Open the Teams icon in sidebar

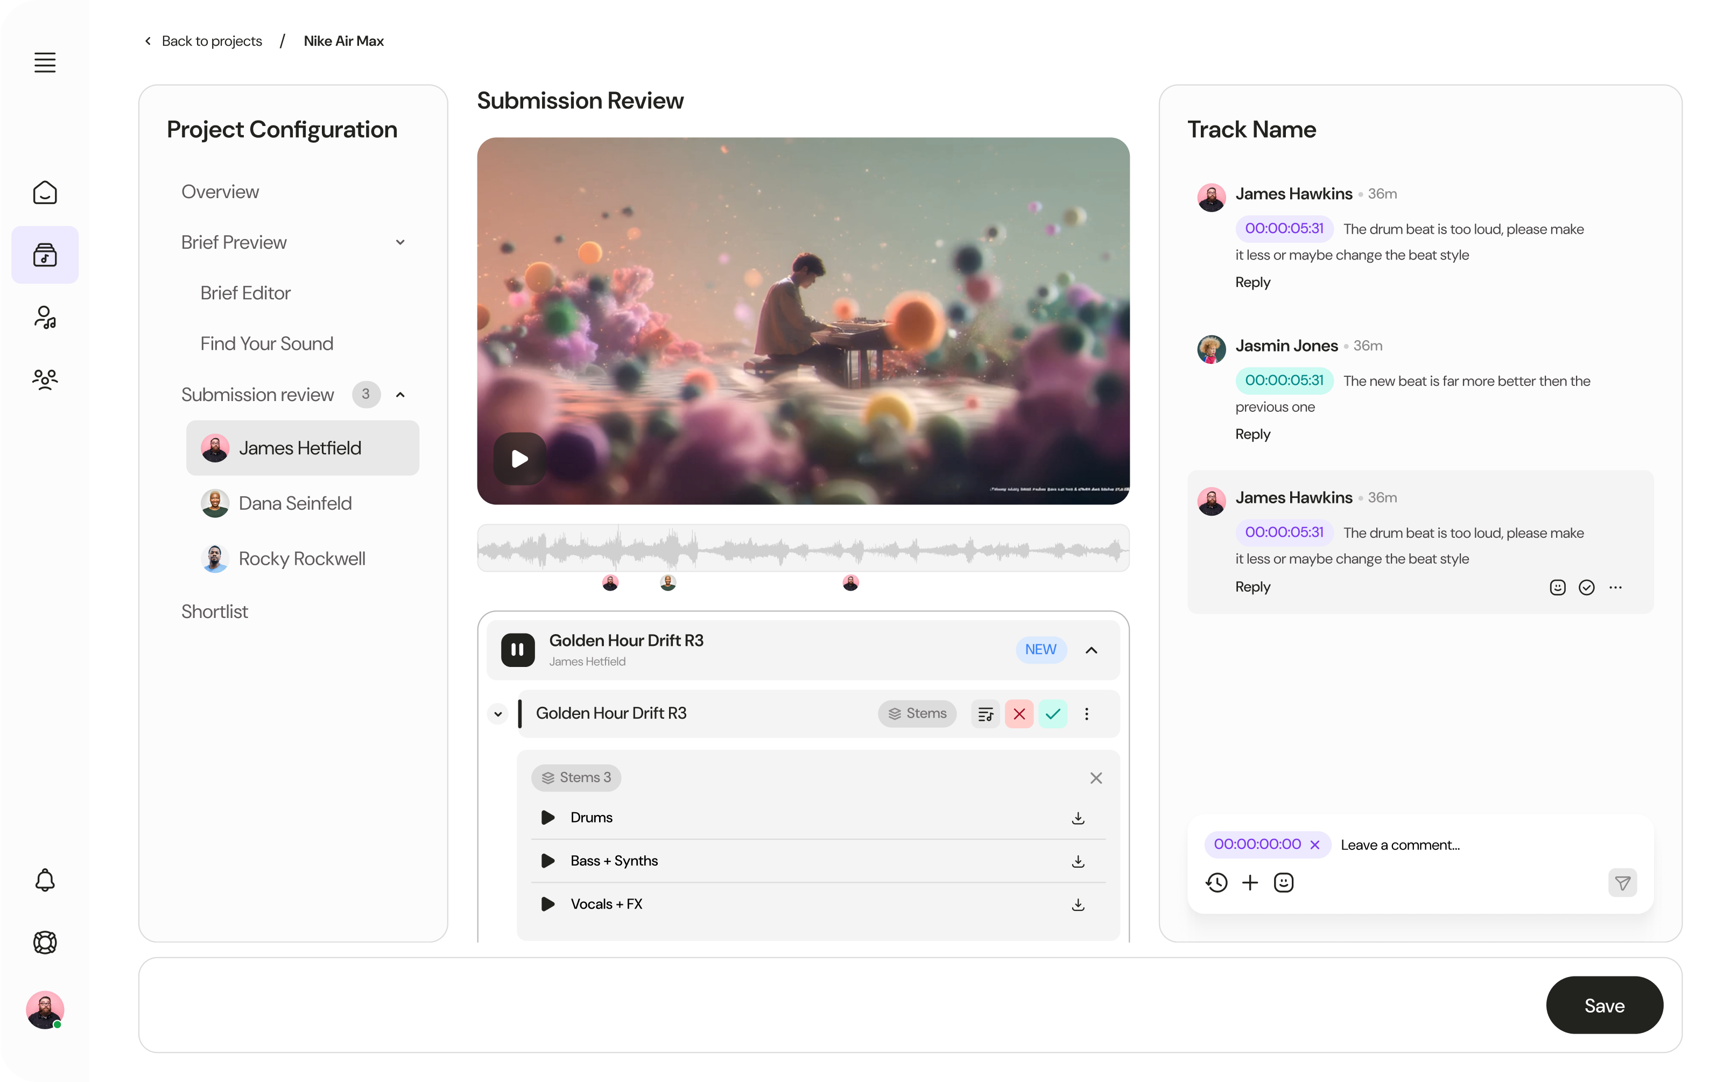coord(45,380)
